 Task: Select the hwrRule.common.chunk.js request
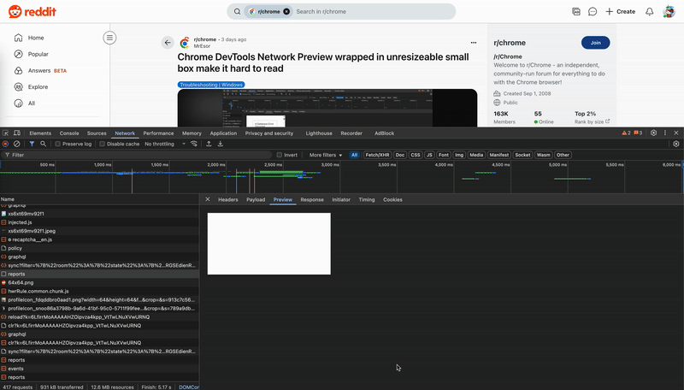pos(99,292)
